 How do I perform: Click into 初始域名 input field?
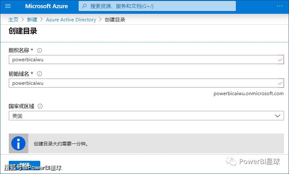(x=146, y=83)
